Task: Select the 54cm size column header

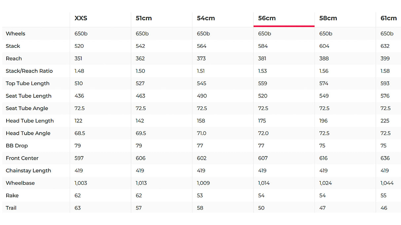Action: click(x=206, y=18)
